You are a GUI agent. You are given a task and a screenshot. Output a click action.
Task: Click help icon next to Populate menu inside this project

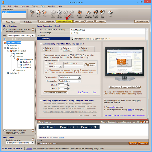[33, 29]
